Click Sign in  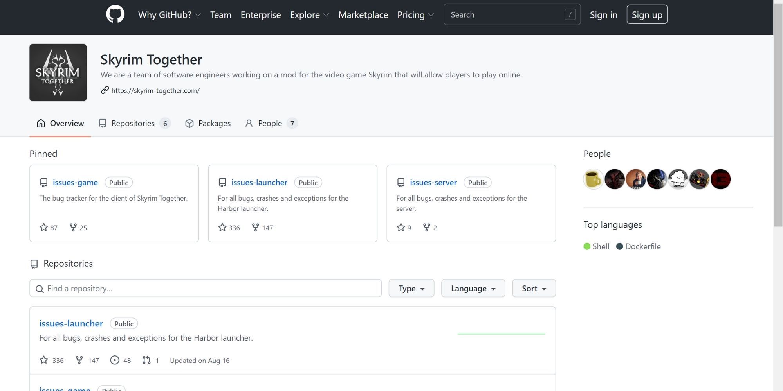tap(603, 15)
